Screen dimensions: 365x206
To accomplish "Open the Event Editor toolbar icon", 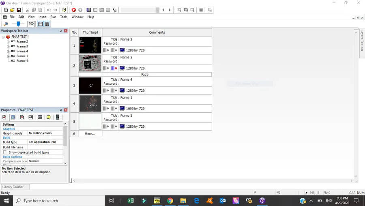I will pos(102,10).
